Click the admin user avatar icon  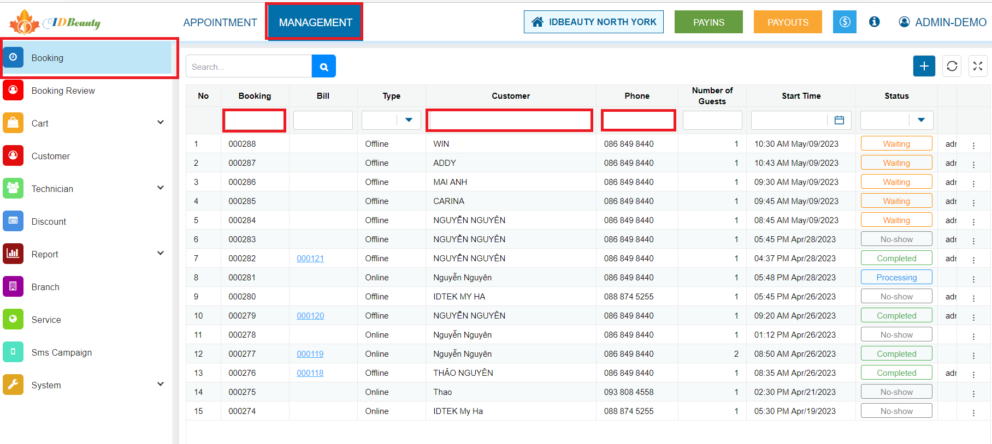904,22
